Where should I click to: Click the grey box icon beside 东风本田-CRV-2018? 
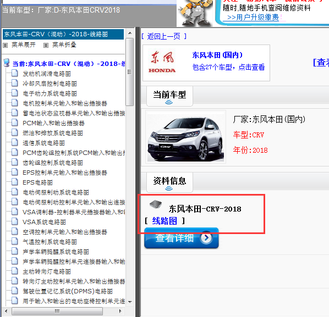156,204
